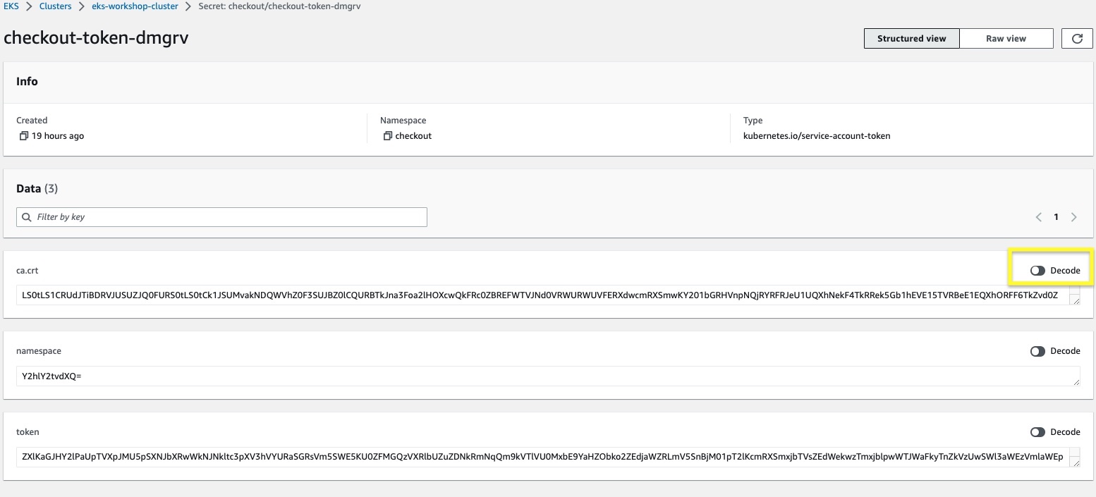Screen dimensions: 1096x497
Task: Switch to Raw view
Action: pyautogui.click(x=1006, y=39)
